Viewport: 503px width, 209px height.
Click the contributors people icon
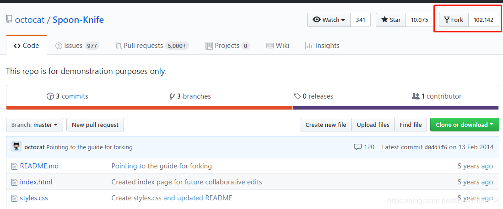tap(416, 96)
